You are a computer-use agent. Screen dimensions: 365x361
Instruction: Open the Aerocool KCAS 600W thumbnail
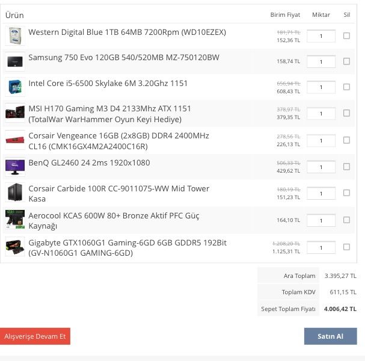click(x=15, y=220)
